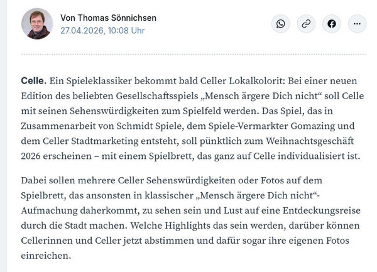Screen dimensions: 377x272
Task: Share the article via WhatsApp icon
Action: [x=281, y=24]
